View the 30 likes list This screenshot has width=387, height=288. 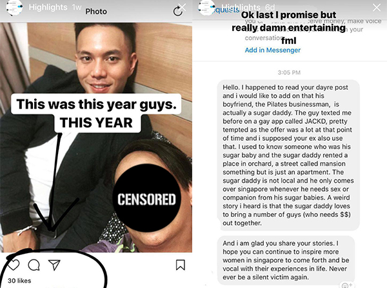(19, 281)
